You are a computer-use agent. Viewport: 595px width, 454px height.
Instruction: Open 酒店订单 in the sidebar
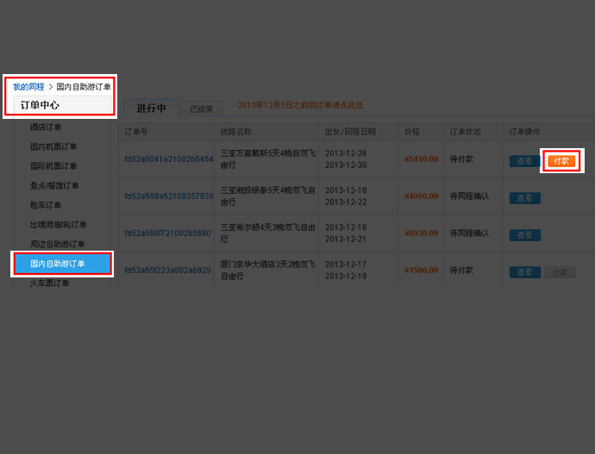[46, 127]
